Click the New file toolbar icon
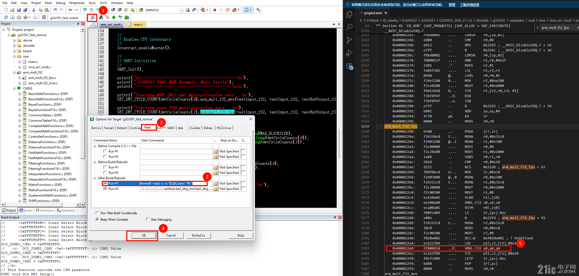 (6, 10)
